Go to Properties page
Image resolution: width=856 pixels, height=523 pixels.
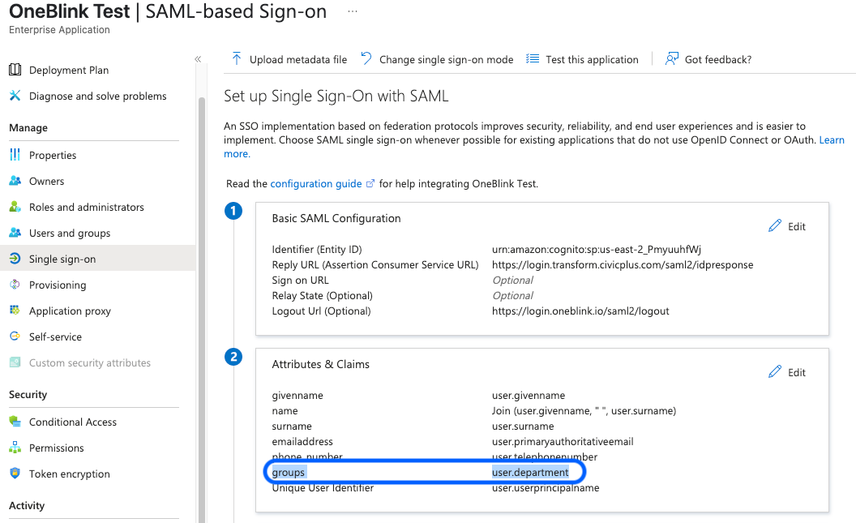[53, 155]
